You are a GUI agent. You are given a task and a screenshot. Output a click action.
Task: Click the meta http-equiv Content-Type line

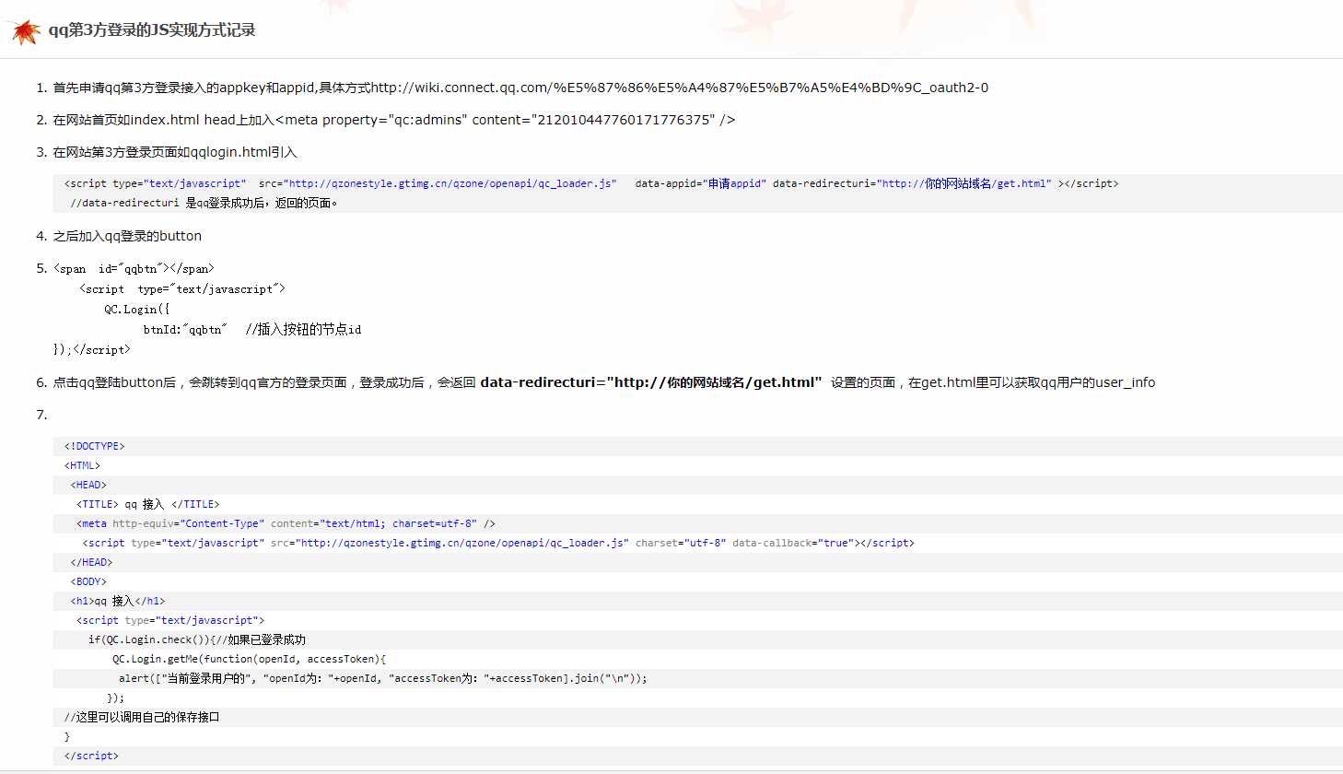(x=286, y=523)
